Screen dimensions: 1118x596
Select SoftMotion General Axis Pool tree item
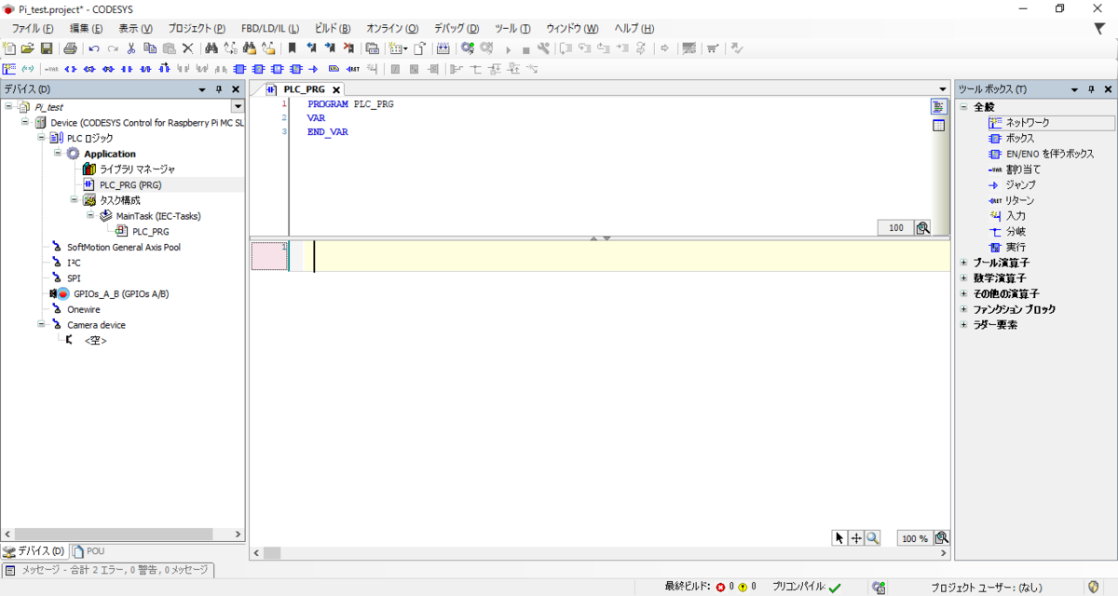click(124, 247)
